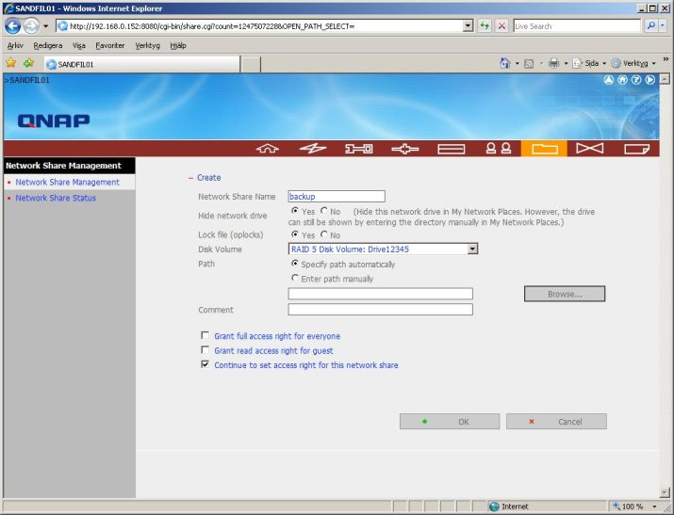Check Grant read access right for guest
The width and height of the screenshot is (674, 515).
(x=205, y=350)
